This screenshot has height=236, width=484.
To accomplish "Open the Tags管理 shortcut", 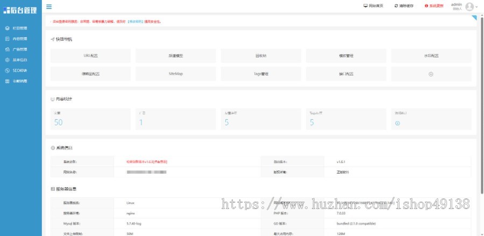I will 261,74.
